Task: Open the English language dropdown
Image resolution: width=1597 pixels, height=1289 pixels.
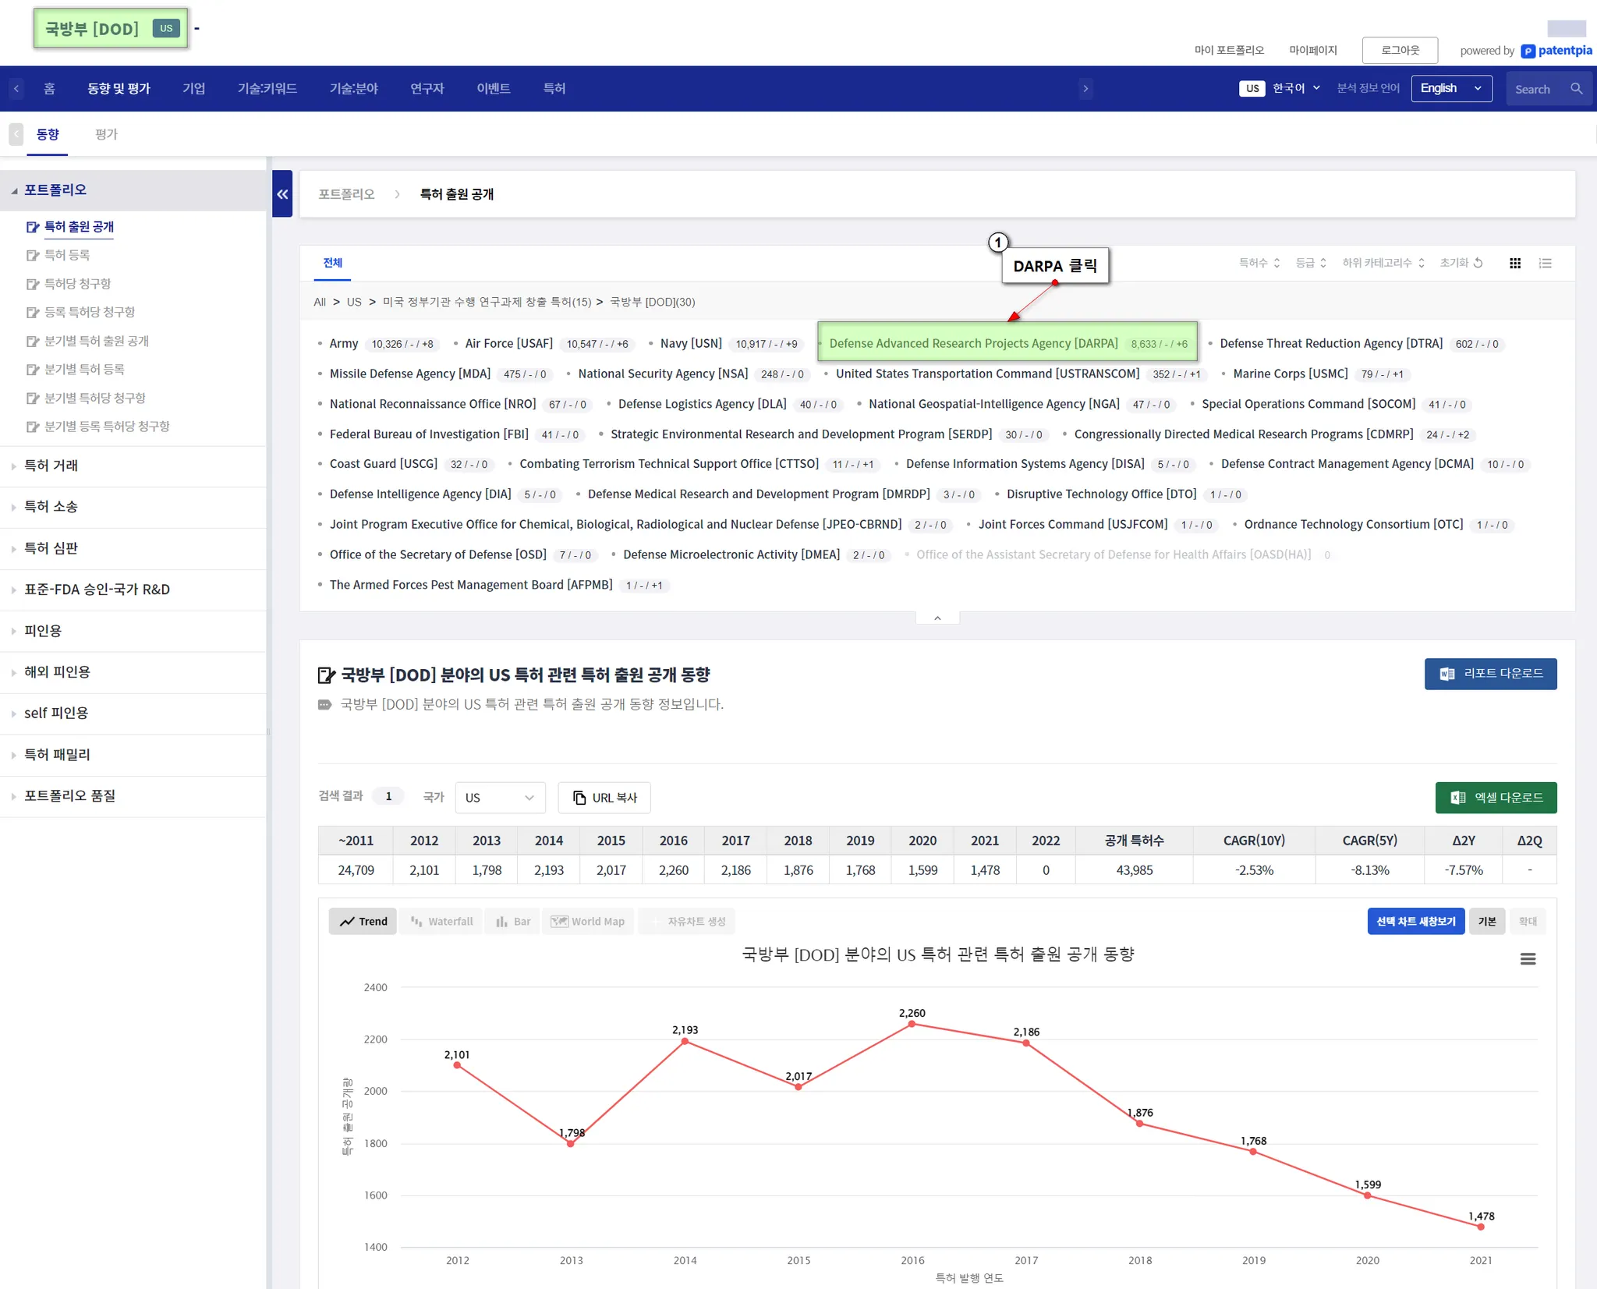Action: click(1450, 89)
